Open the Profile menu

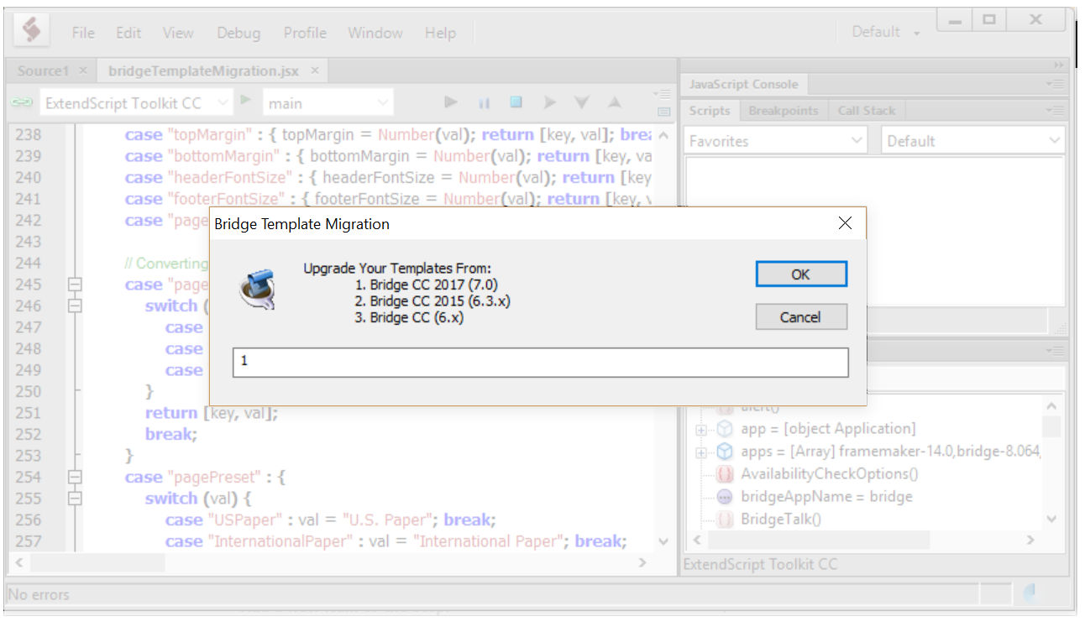305,33
